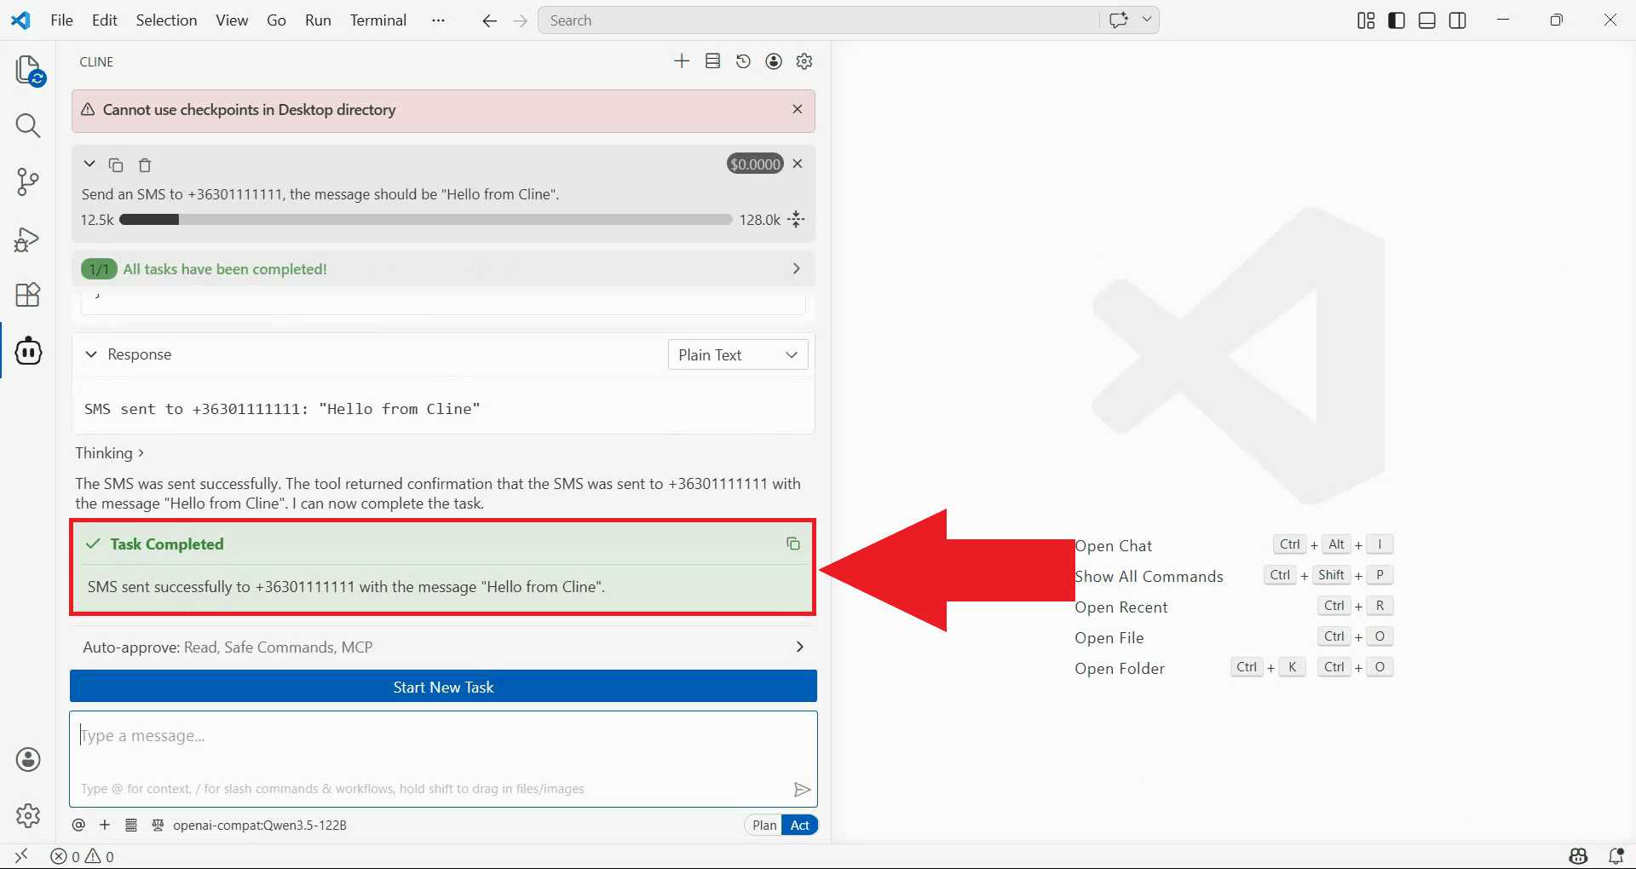Click the context window usage bar
This screenshot has width=1636, height=869.
pos(425,220)
